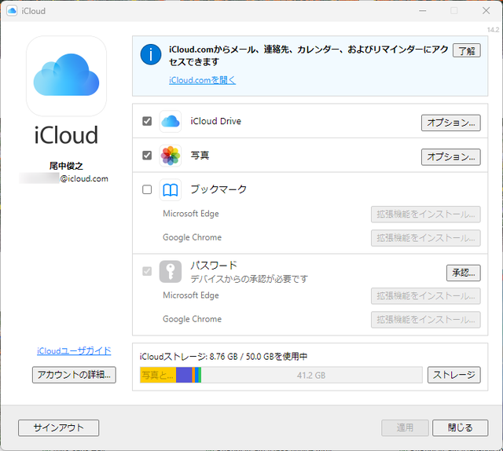Open オプション for 写真

(x=450, y=157)
